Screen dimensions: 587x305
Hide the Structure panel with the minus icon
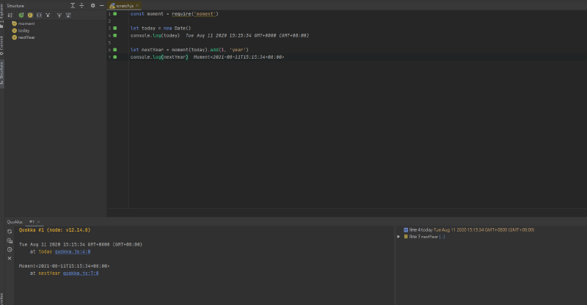click(x=101, y=6)
